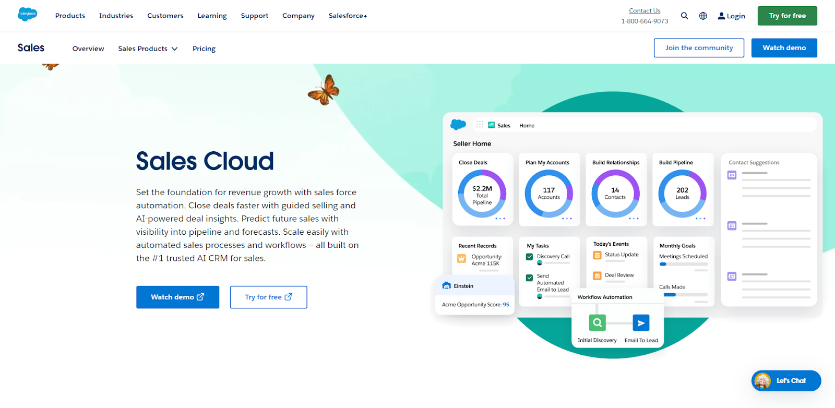Screen dimensions: 835x408
Task: Click the Salesforce cloud logo
Action: point(27,14)
